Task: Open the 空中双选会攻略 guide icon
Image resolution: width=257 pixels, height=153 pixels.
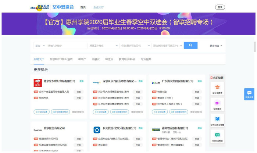Action: (217, 120)
